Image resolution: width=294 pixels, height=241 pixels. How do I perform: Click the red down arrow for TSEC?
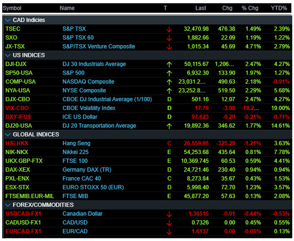(169, 29)
